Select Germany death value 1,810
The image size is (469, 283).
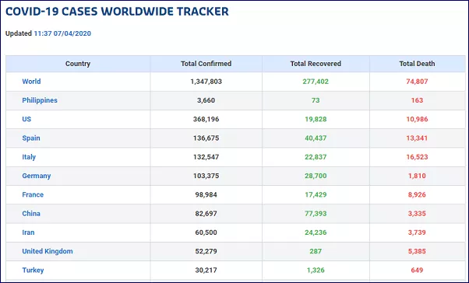(417, 176)
